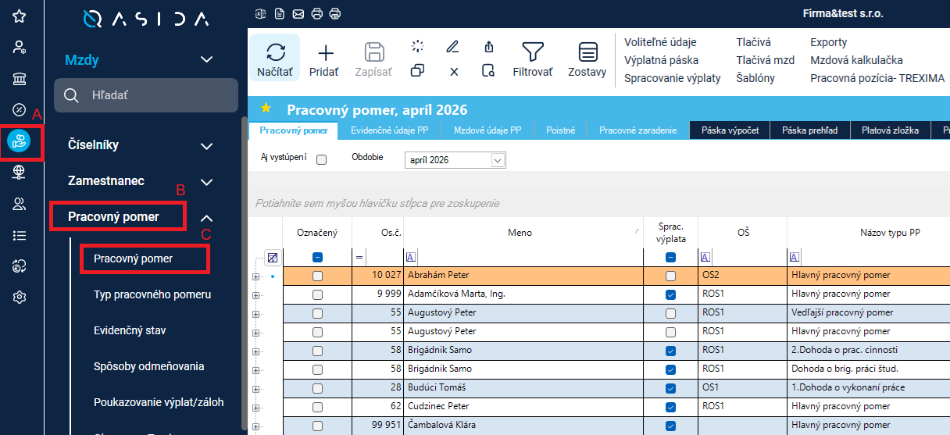Click the second printer icon in top bar
The width and height of the screenshot is (950, 435).
click(x=336, y=13)
